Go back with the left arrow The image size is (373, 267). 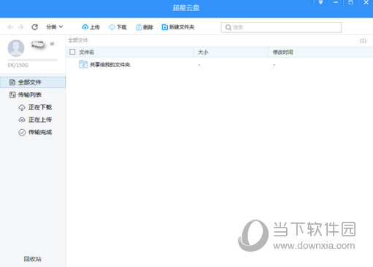click(10, 27)
